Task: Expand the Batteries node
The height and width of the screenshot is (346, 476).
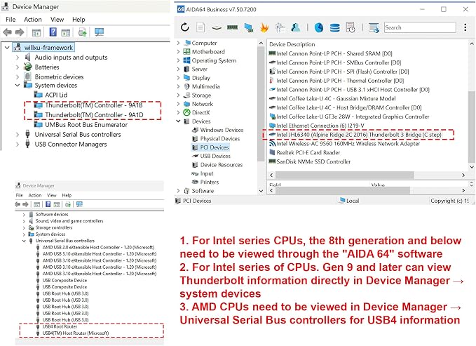Action: 18,67
